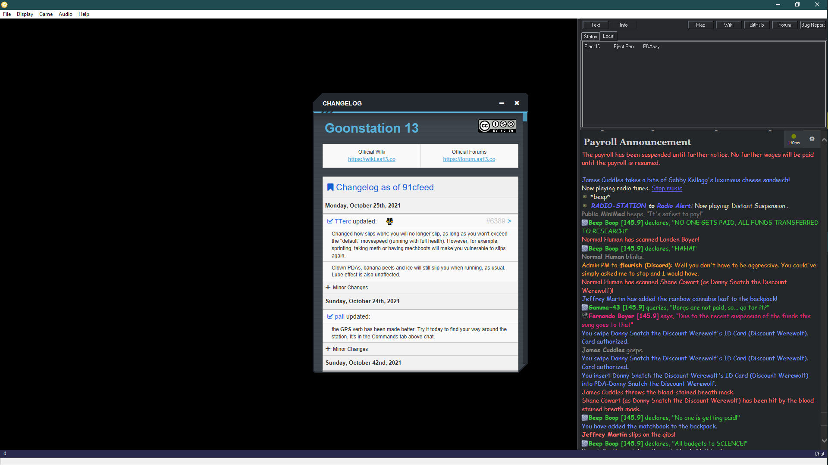Click the Bug Report button
This screenshot has width=828, height=465.
(812, 25)
